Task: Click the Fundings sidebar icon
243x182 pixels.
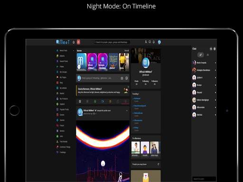Action: [57, 152]
